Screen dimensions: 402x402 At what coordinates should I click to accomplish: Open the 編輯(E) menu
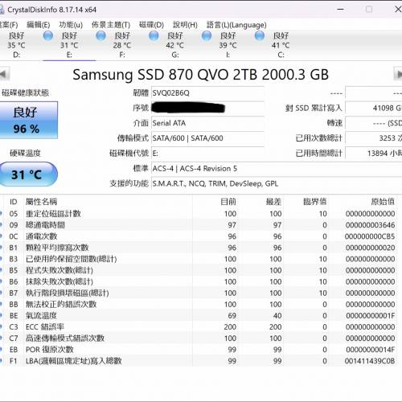[39, 25]
